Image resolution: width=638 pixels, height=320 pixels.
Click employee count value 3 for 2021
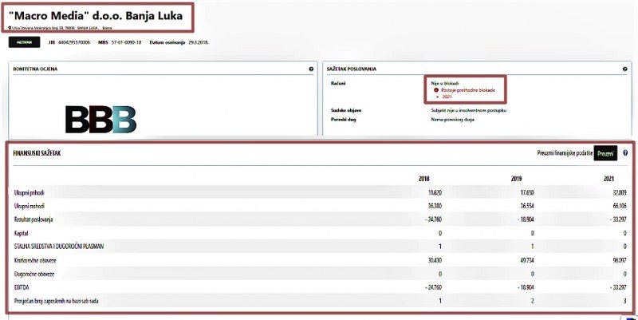pyautogui.click(x=625, y=302)
